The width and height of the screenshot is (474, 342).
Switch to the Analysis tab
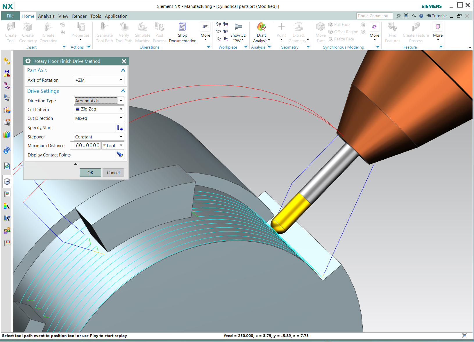click(46, 16)
